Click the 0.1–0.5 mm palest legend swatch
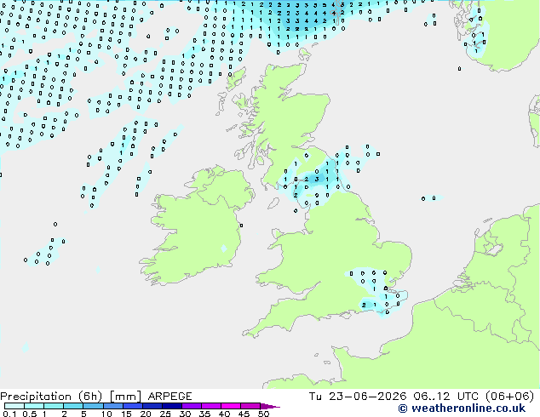 (14, 406)
